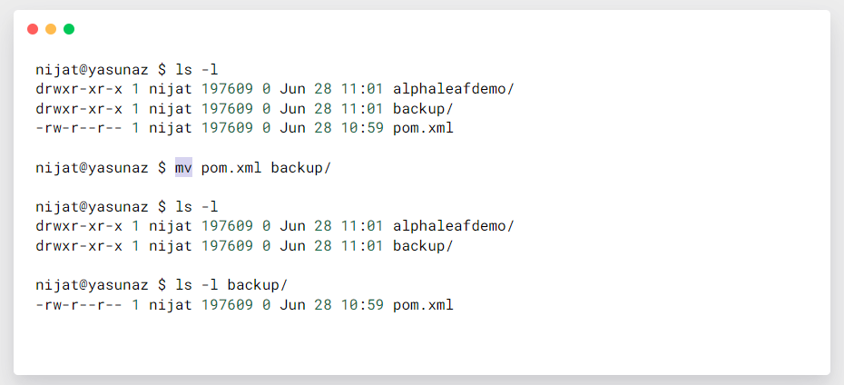Image resolution: width=844 pixels, height=385 pixels.
Task: Click the "backup/" directory in second listing
Action: point(422,246)
